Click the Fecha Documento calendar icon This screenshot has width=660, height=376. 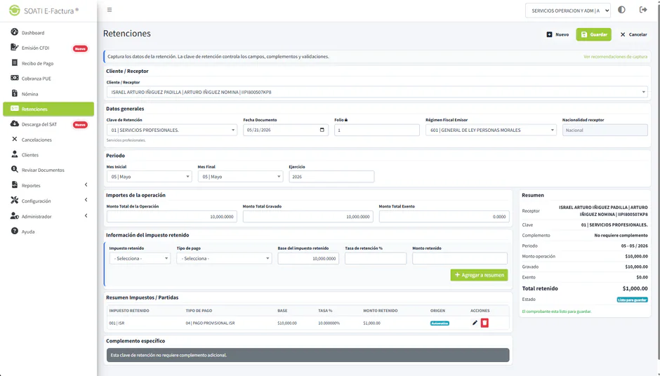point(322,130)
